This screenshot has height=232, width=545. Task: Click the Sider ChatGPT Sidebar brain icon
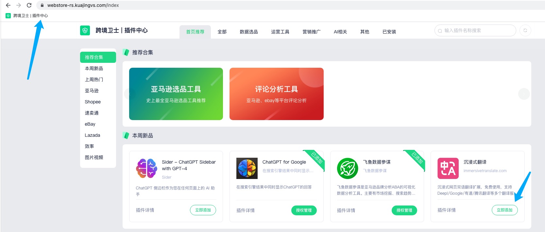coord(147,168)
